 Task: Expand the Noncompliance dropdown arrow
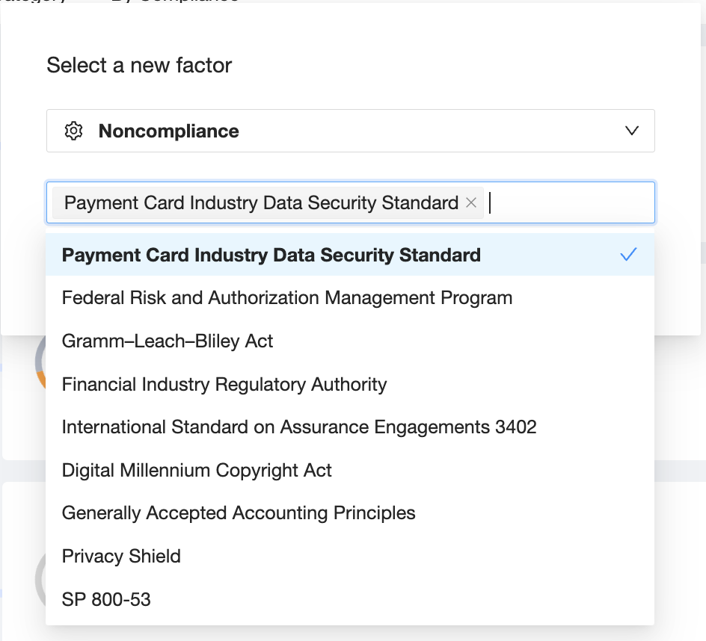point(632,131)
